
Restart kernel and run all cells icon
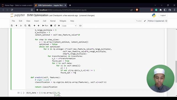tap(59, 26)
